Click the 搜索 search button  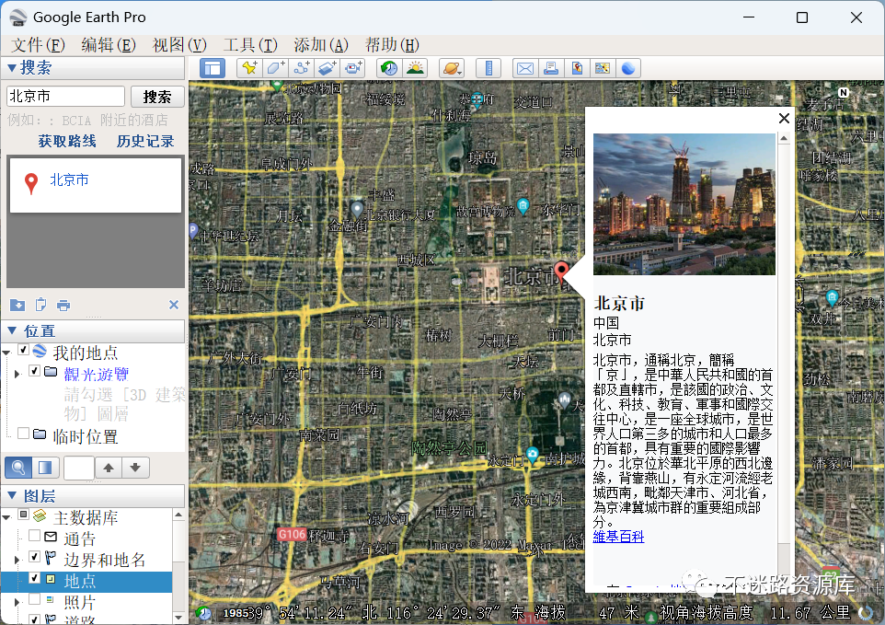157,97
